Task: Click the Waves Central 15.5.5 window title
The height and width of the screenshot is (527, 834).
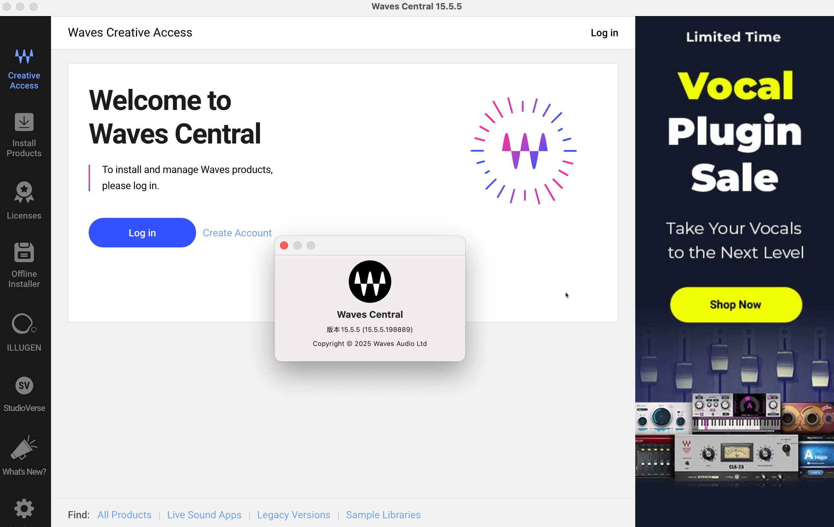Action: [417, 6]
